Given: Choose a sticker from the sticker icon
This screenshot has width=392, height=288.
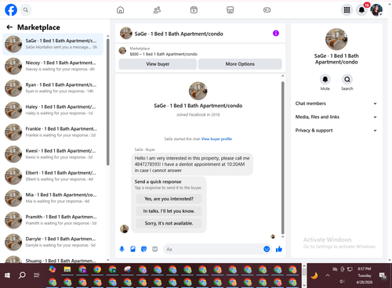Looking at the screenshot, I should (x=143, y=249).
